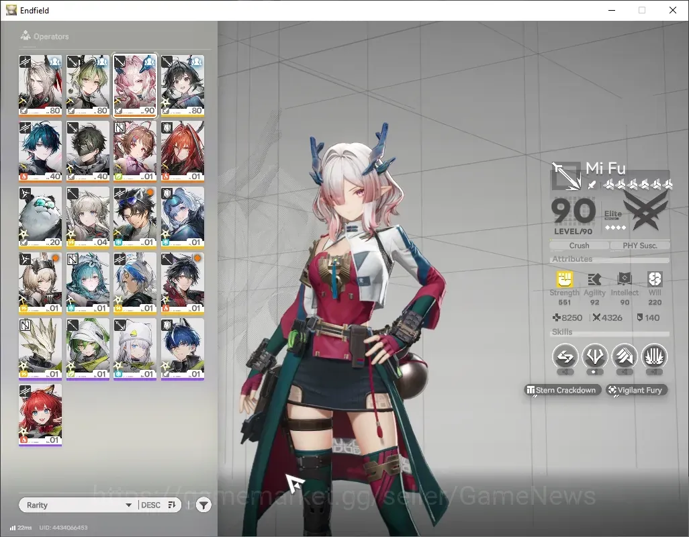This screenshot has height=537, width=689.
Task: Select the blue-haired horned level 01 card
Action: (183, 349)
